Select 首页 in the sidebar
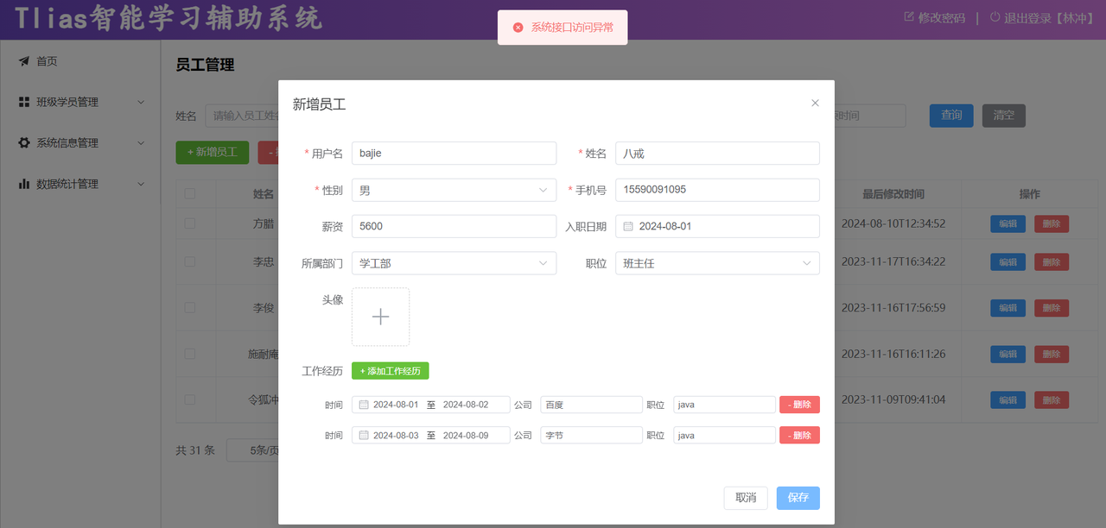 52,60
